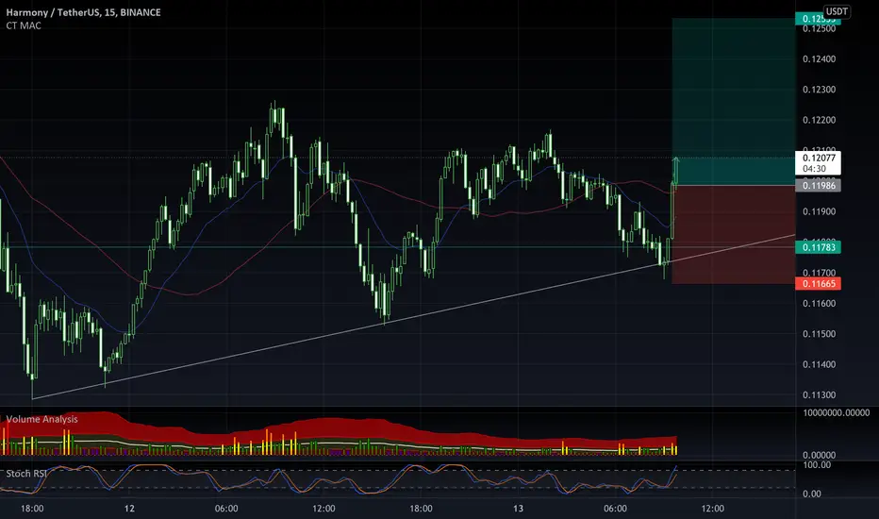Select the 18:00 label at far left of time axis
The height and width of the screenshot is (519, 879).
click(x=32, y=509)
